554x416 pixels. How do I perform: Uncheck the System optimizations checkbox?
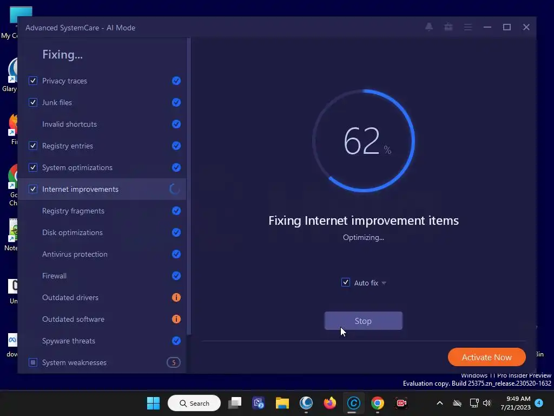[x=33, y=167]
